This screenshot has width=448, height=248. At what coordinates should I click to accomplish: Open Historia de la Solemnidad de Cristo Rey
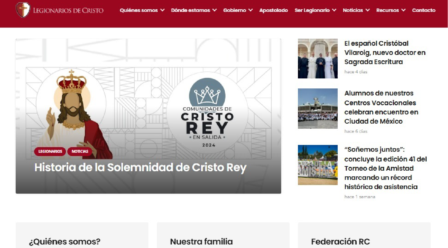coord(140,167)
